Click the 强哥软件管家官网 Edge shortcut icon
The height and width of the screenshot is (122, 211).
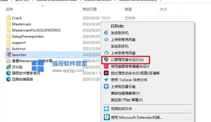9,73
